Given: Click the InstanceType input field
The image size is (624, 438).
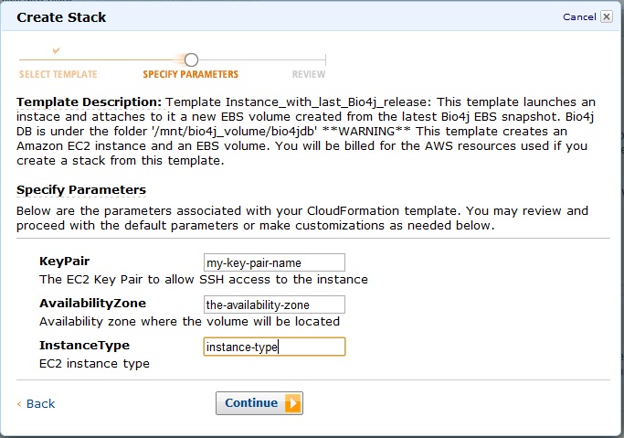Looking at the screenshot, I should click(x=274, y=347).
